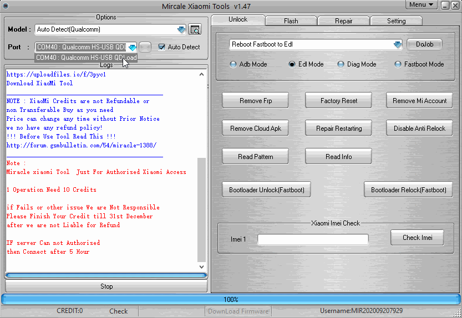Switch to the Flash tab
The image size is (462, 318).
291,21
